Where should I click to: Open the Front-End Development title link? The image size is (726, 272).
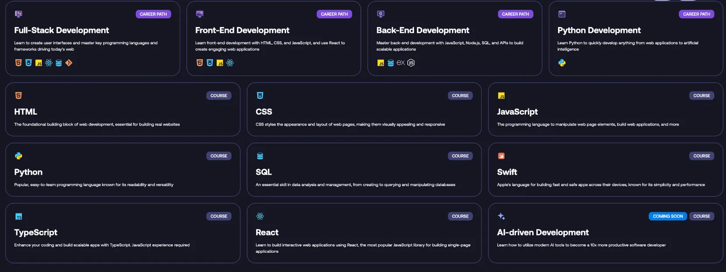pos(242,30)
